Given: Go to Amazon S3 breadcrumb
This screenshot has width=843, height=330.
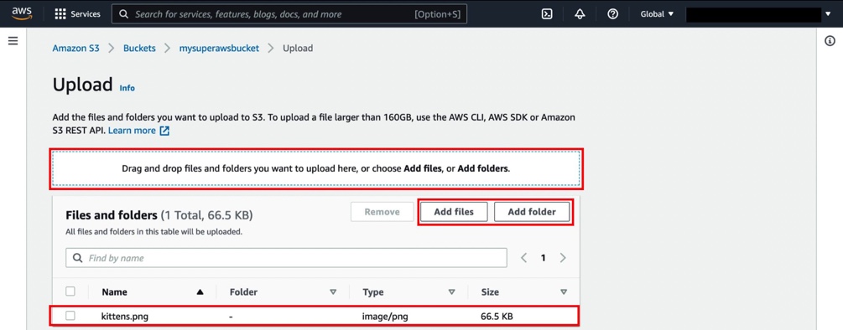Looking at the screenshot, I should pos(75,49).
